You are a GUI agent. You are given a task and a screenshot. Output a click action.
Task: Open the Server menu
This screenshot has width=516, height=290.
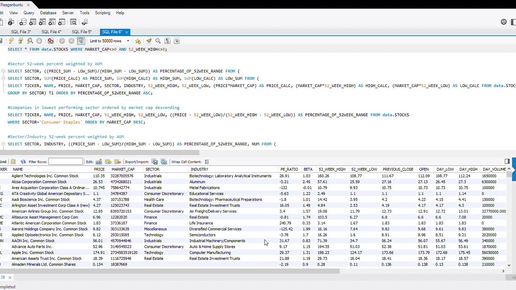pos(68,13)
